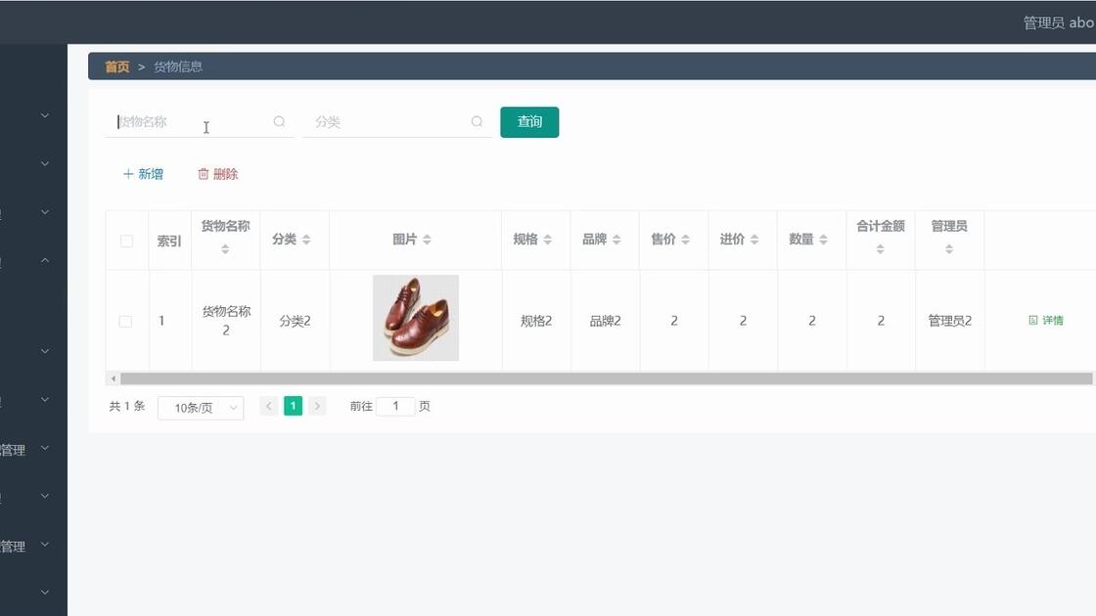Expand the third sidebar menu chevron

point(45,211)
